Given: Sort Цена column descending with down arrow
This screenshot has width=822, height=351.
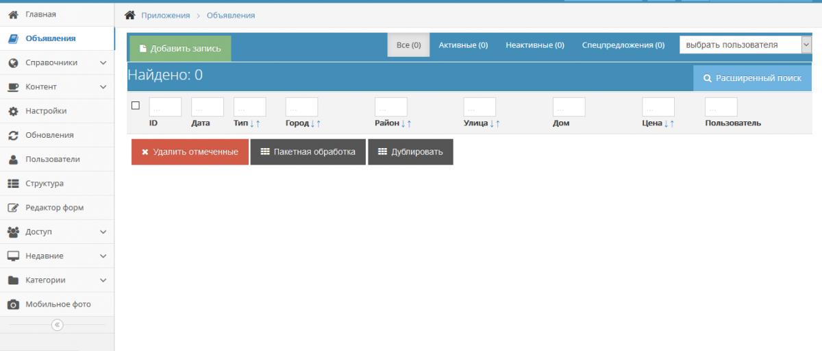Looking at the screenshot, I should pos(666,123).
